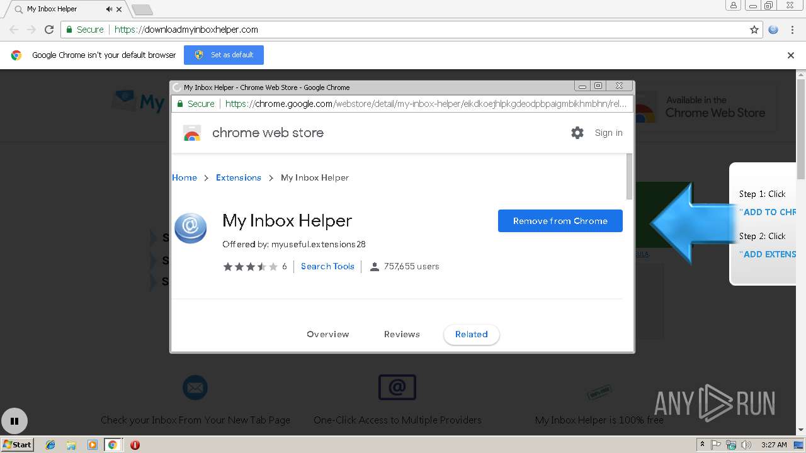Go to Home breadcrumb link

pyautogui.click(x=184, y=177)
